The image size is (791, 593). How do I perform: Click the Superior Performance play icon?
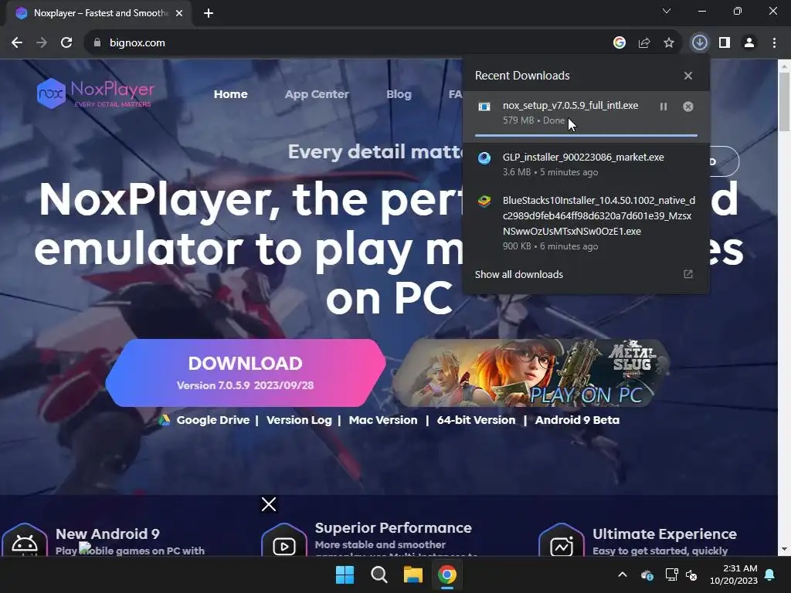(x=284, y=544)
